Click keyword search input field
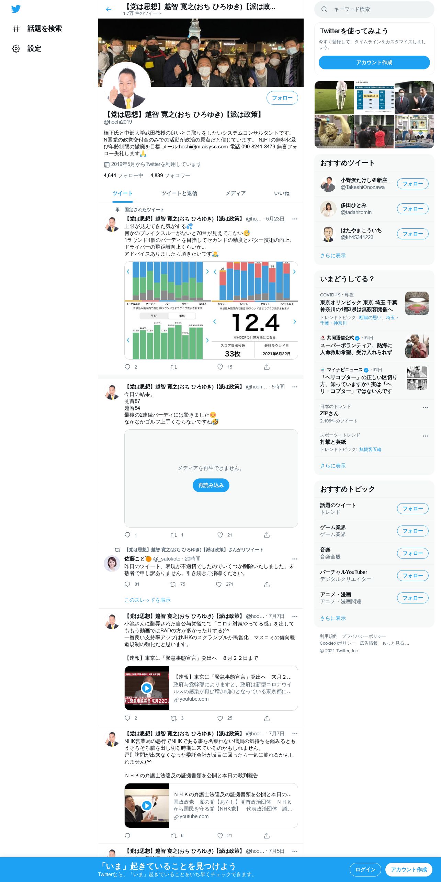Image resolution: width=441 pixels, height=882 pixels. (x=374, y=9)
